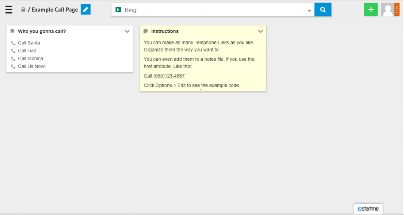Expand Who you gonna call widget options
Screen dimensions: 404x215
click(127, 31)
